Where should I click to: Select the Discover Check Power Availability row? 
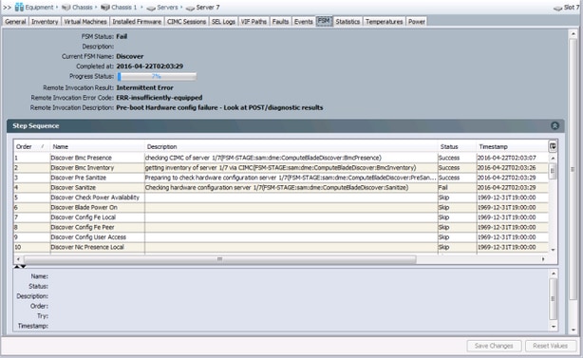point(281,198)
